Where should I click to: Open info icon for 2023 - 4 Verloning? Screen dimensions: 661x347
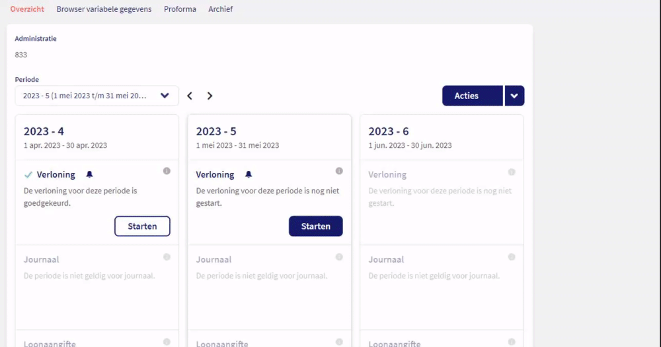[167, 172]
